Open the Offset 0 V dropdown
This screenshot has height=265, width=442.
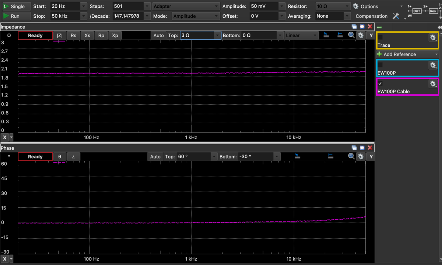point(282,16)
